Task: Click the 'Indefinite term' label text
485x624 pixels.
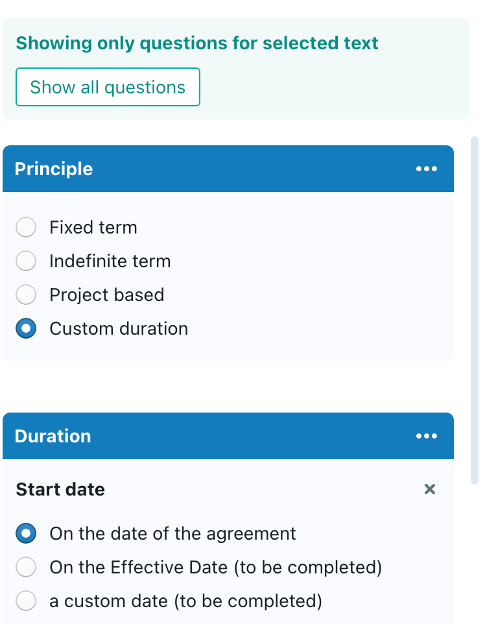Action: [110, 261]
